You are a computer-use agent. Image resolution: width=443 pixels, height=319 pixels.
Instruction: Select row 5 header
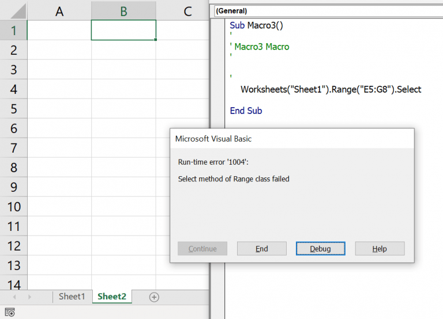(x=14, y=109)
